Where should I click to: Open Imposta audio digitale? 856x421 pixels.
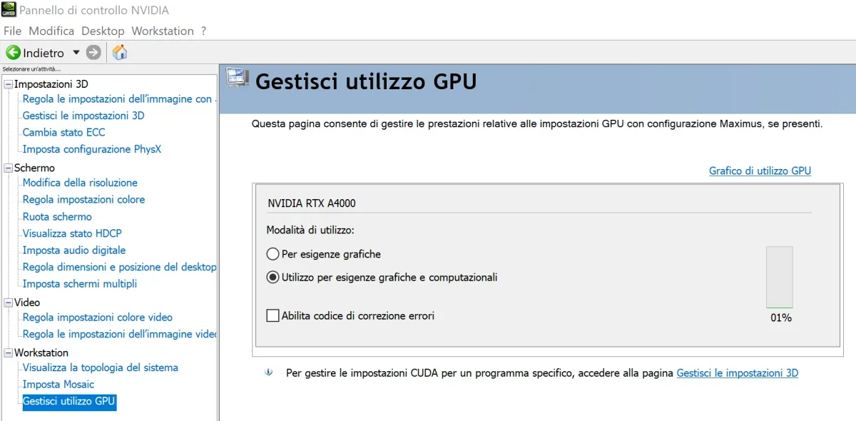click(x=74, y=250)
